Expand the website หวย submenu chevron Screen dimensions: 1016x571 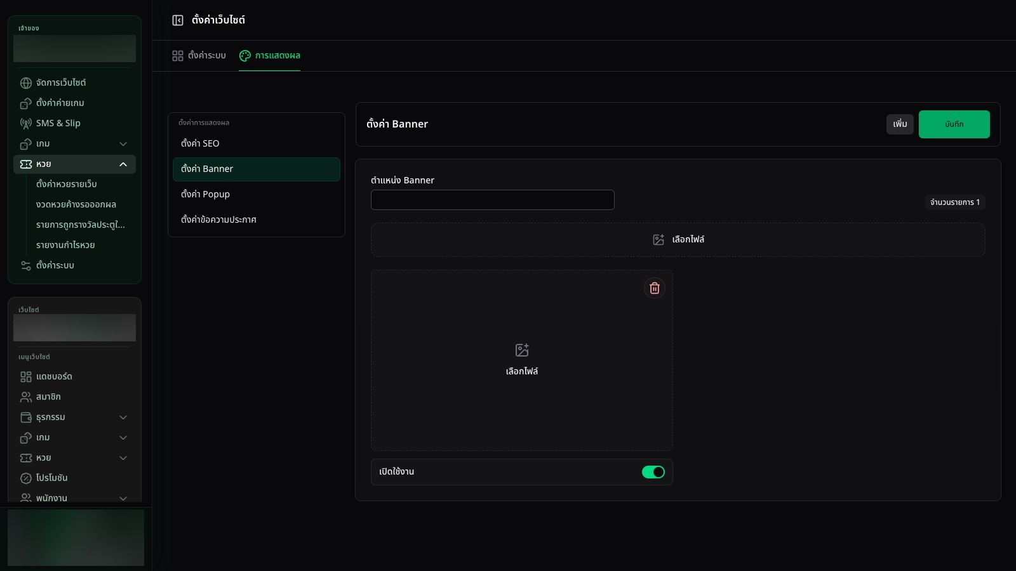pos(123,458)
